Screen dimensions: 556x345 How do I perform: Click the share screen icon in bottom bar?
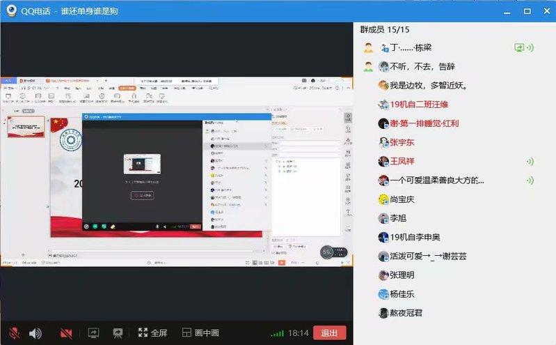point(93,333)
